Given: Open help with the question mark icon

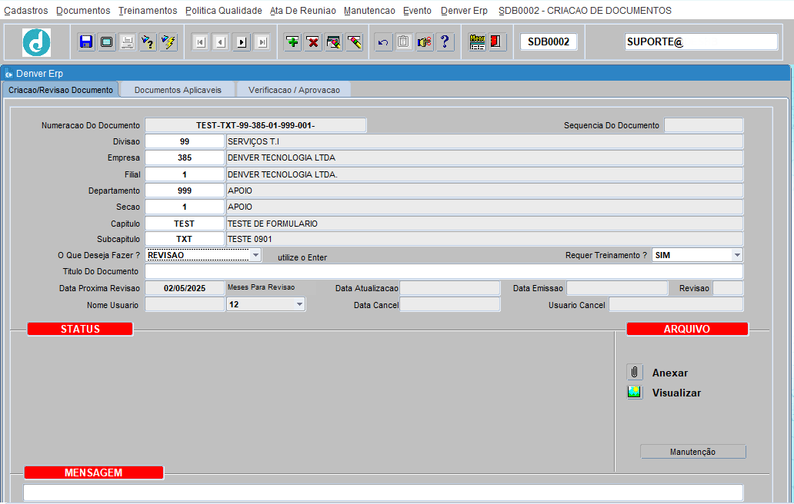Looking at the screenshot, I should (x=445, y=42).
